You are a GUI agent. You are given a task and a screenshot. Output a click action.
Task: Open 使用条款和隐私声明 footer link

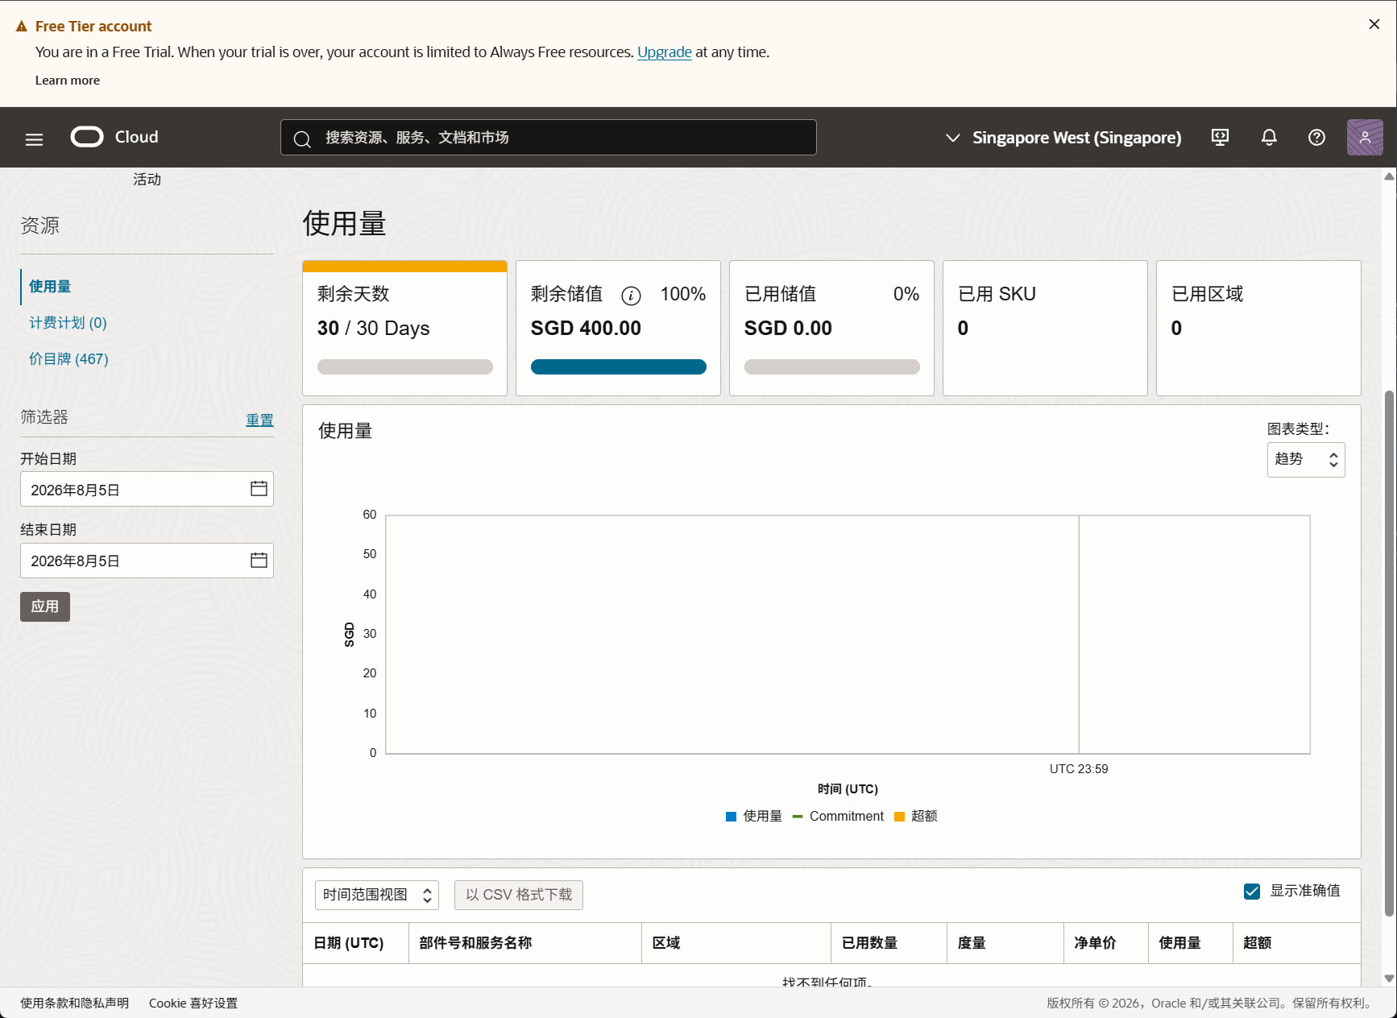click(x=74, y=1003)
